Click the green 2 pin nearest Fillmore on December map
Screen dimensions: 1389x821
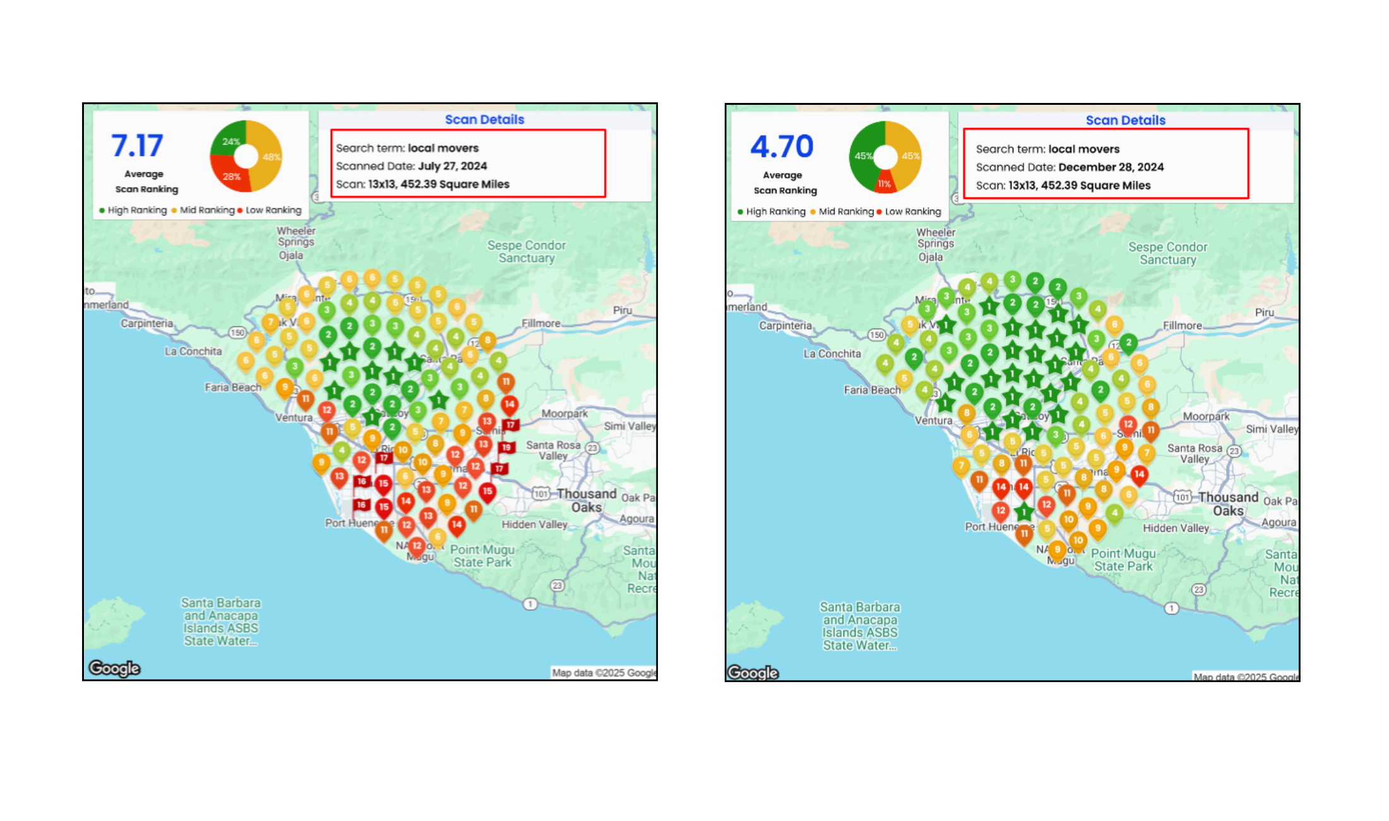[x=1129, y=343]
